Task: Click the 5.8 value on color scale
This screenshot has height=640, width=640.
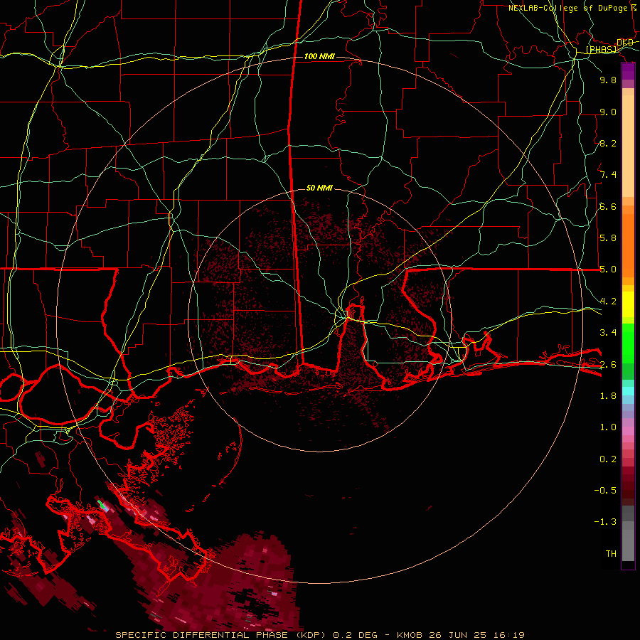Action: point(608,238)
